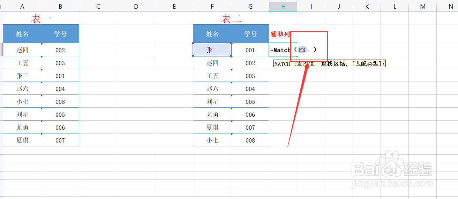Select 008 next to 小七 in table one
This screenshot has width=458, height=199.
[60, 101]
